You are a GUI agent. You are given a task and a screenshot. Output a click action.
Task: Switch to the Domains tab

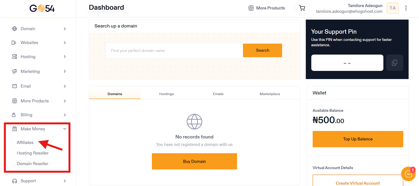click(x=115, y=94)
